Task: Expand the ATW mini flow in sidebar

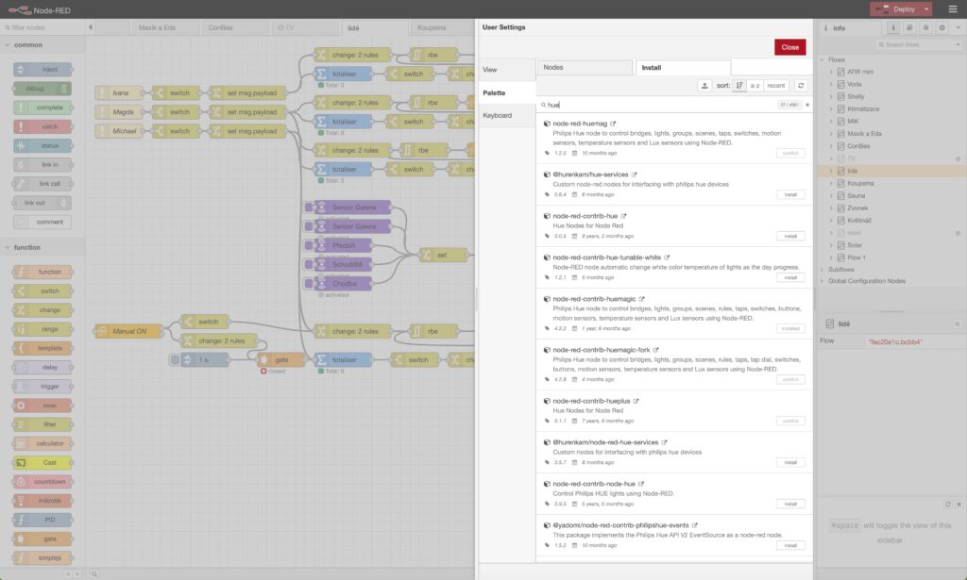Action: [x=831, y=72]
